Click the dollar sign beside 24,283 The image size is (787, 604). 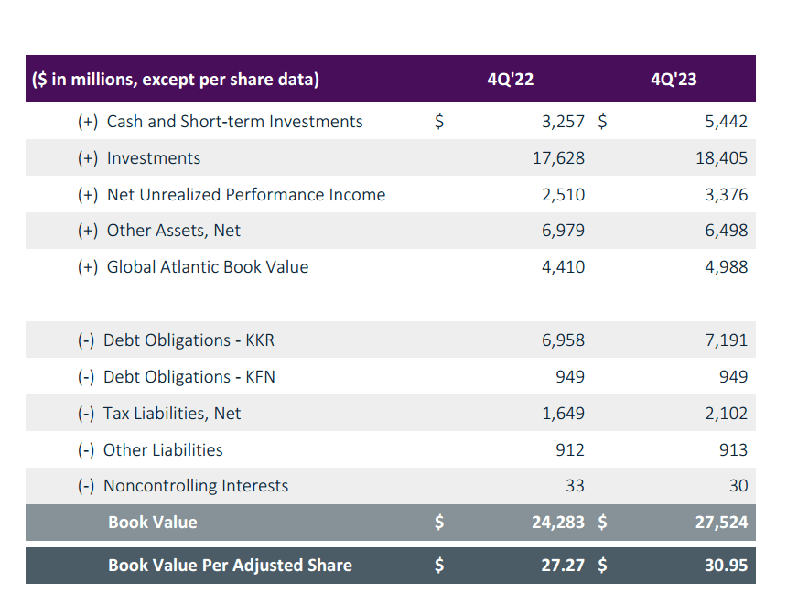[439, 523]
